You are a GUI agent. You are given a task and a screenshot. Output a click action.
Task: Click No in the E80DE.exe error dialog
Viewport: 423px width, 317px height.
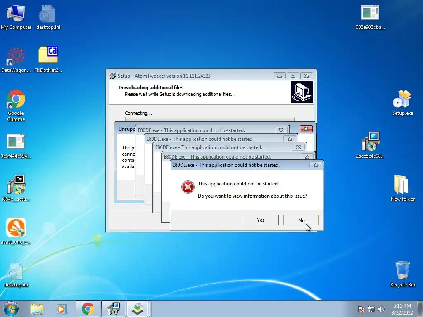coord(301,220)
